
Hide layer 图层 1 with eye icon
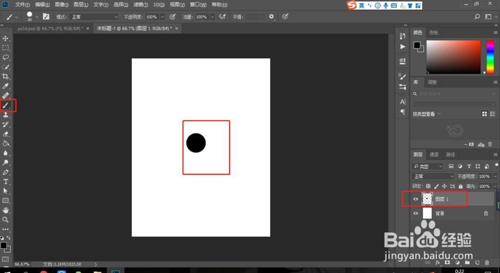pos(415,199)
